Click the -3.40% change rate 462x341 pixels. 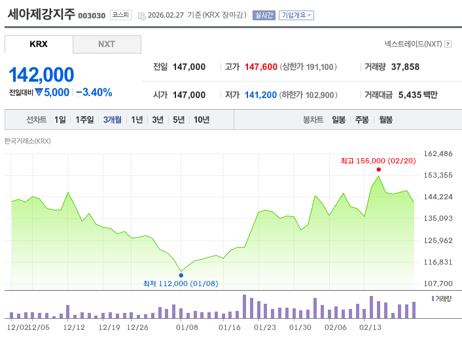click(94, 92)
